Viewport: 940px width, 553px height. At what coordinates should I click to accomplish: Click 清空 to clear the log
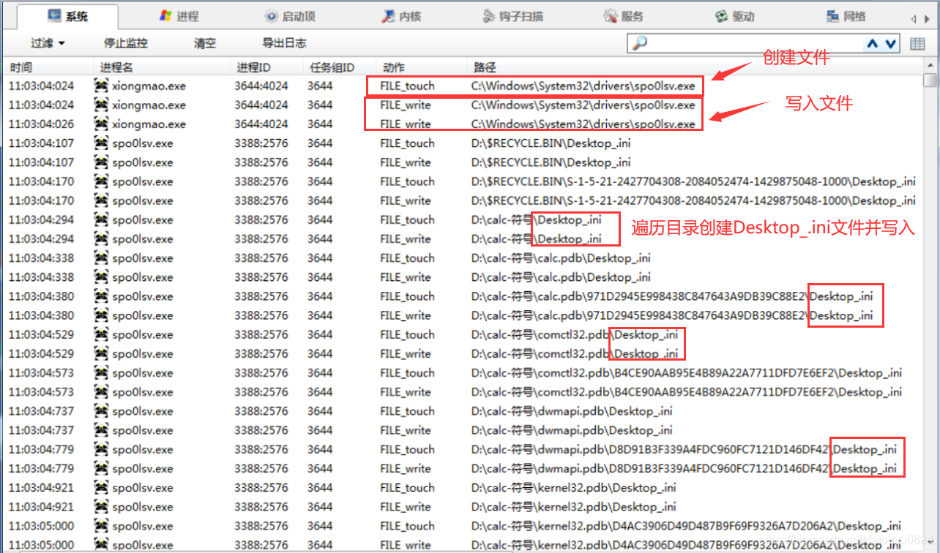205,43
